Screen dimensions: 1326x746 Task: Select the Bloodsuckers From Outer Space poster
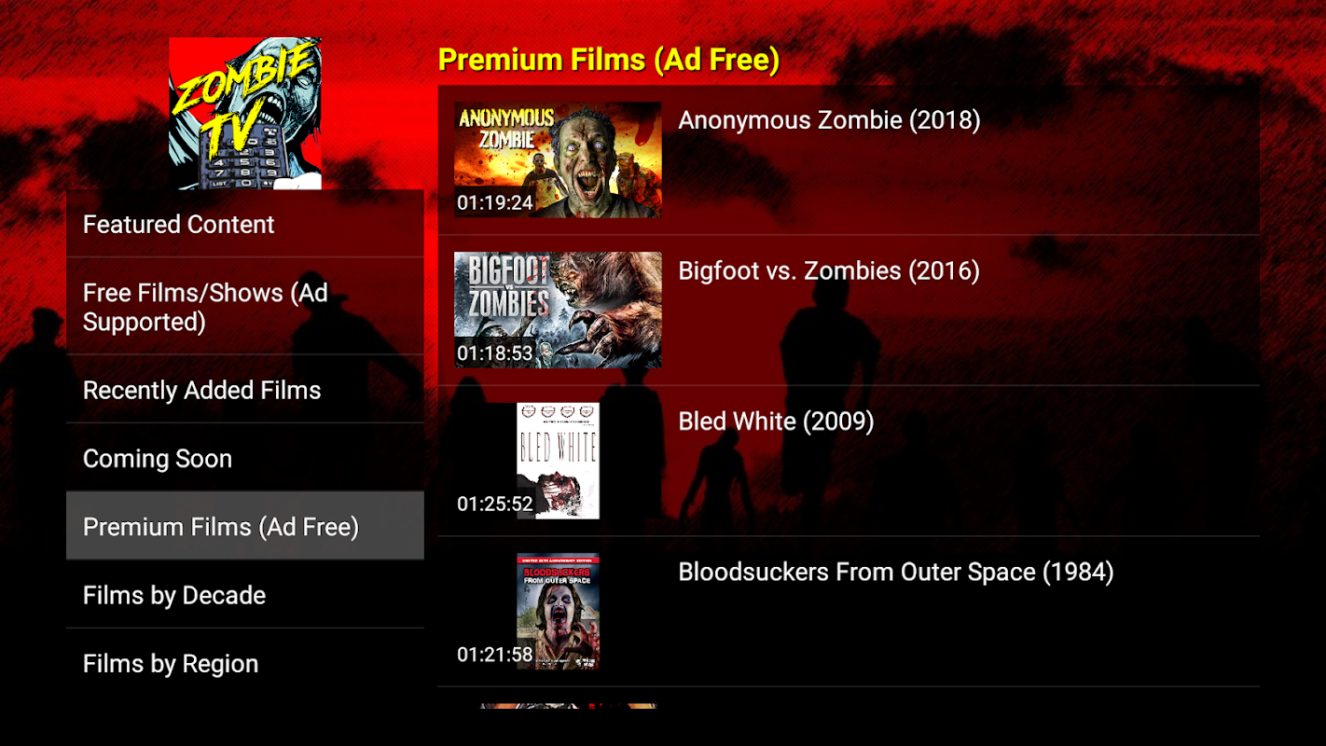(558, 611)
